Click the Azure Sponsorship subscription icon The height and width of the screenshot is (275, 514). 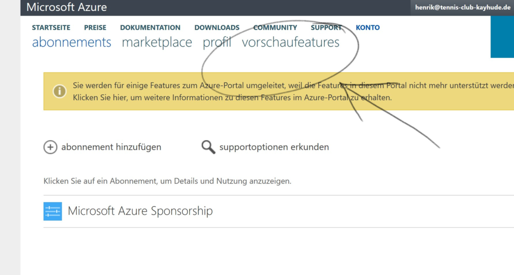point(53,211)
